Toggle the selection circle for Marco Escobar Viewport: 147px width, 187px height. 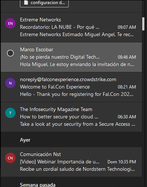10,53
